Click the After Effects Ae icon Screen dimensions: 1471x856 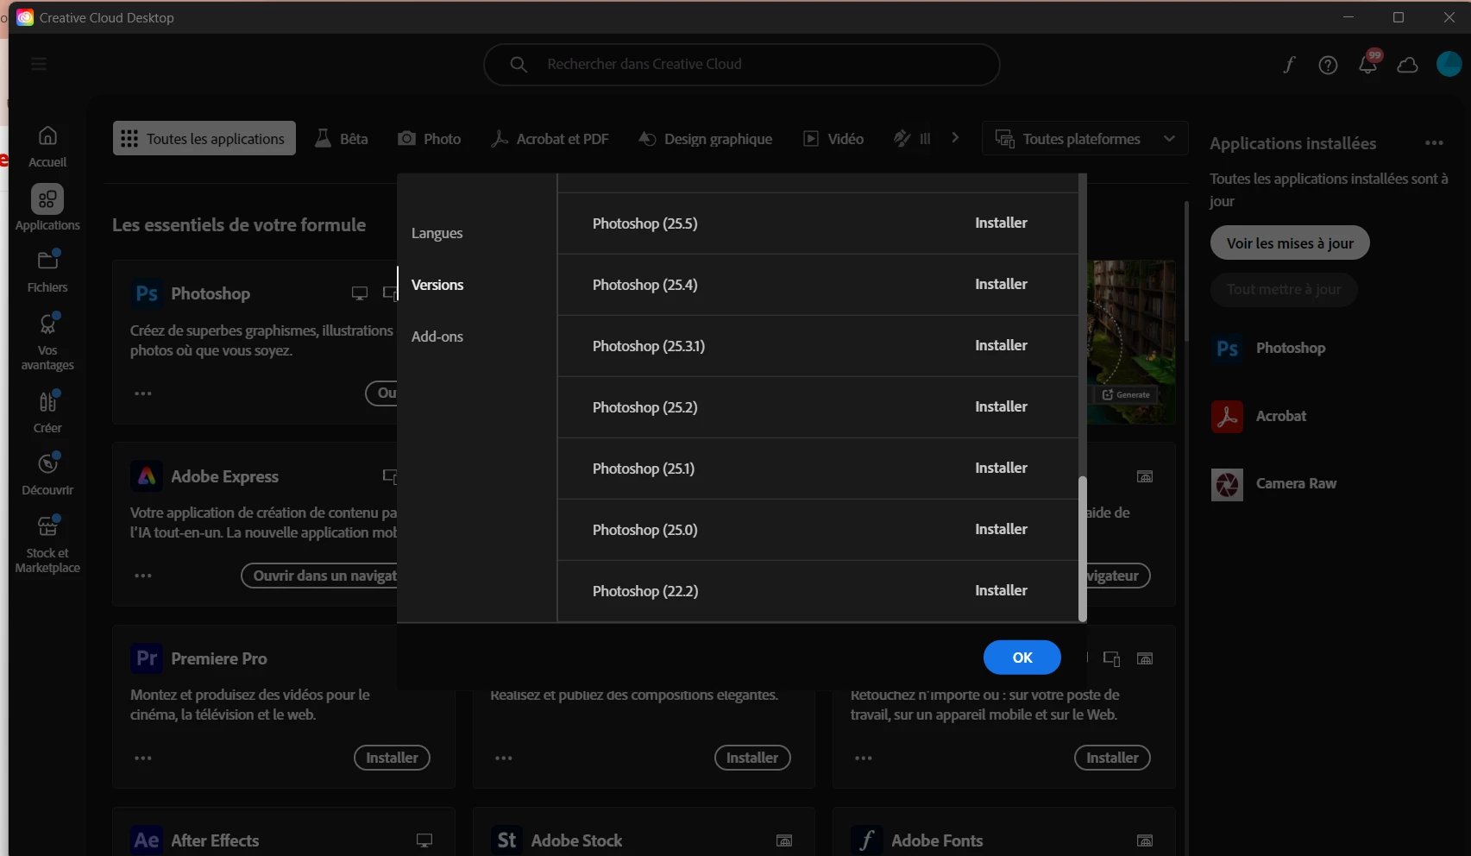pyautogui.click(x=147, y=840)
